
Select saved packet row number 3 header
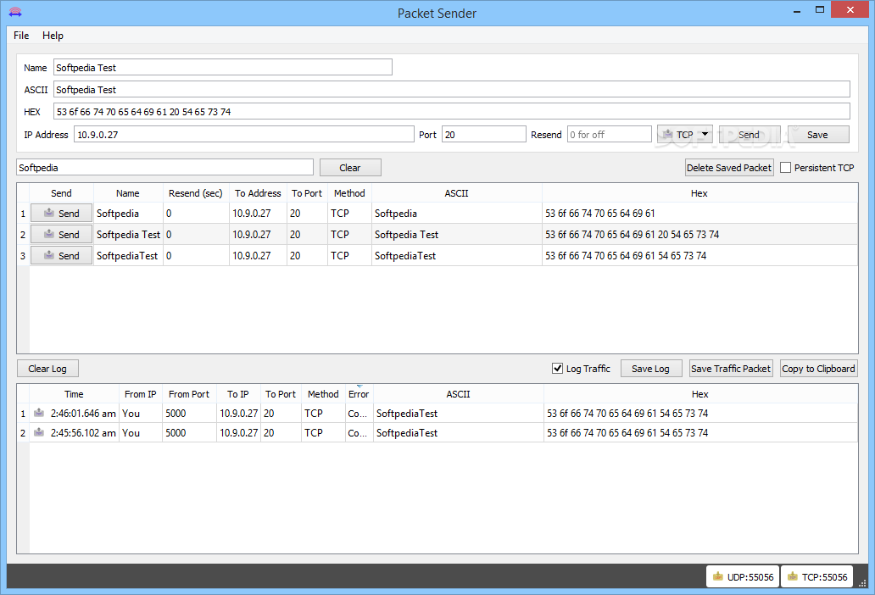[x=23, y=256]
